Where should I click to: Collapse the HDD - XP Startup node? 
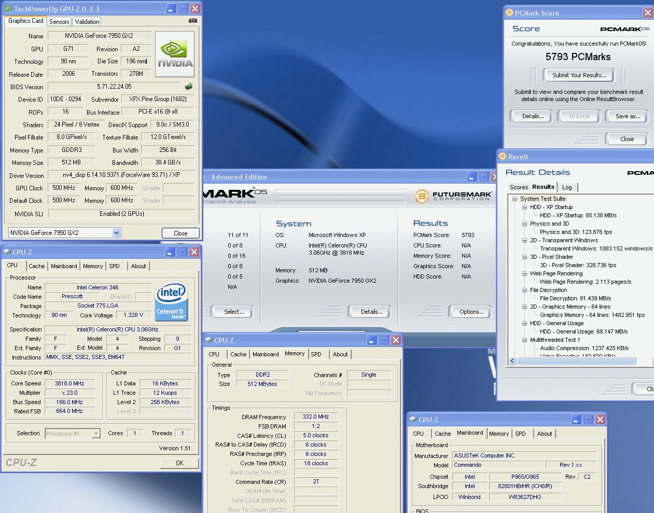coord(524,207)
